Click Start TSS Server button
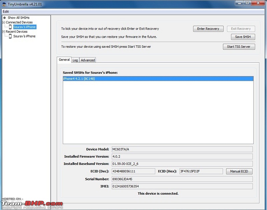This screenshot has height=210, width=267. point(239,47)
